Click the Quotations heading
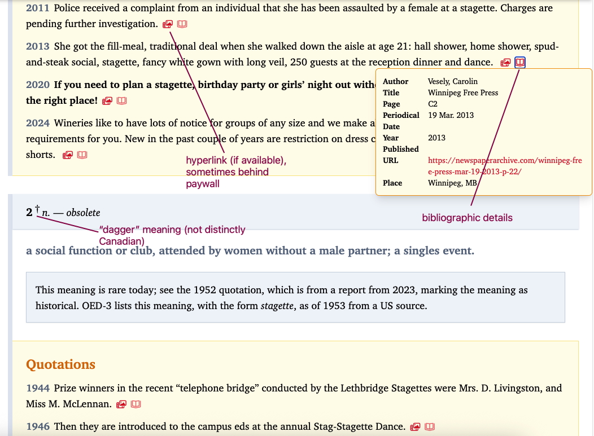 (x=60, y=364)
